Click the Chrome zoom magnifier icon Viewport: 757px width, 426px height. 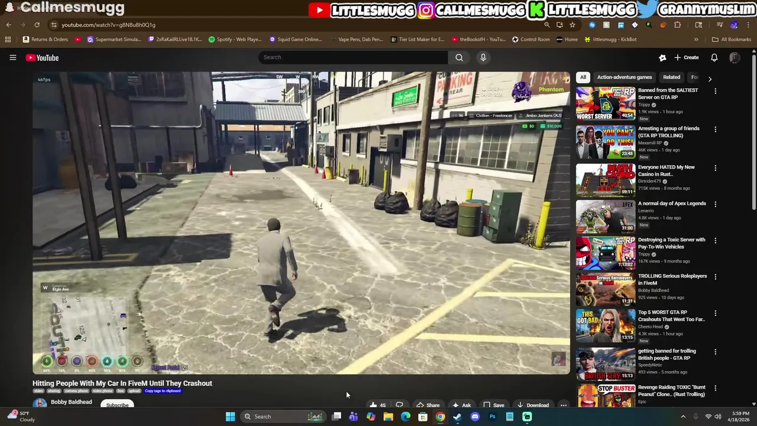coord(547,25)
